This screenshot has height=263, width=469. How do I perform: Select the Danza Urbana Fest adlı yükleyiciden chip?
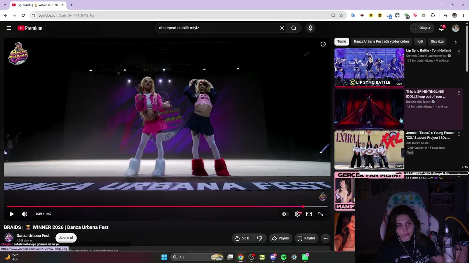(381, 42)
